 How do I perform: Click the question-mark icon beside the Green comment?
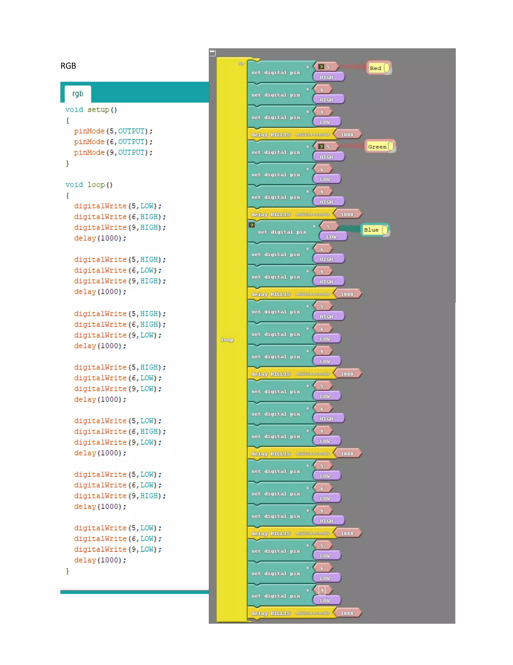[321, 147]
